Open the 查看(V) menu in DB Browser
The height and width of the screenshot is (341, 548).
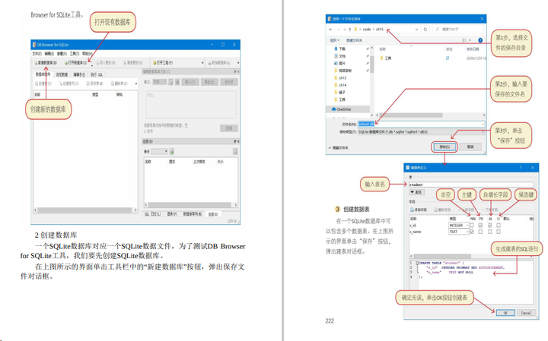point(62,54)
